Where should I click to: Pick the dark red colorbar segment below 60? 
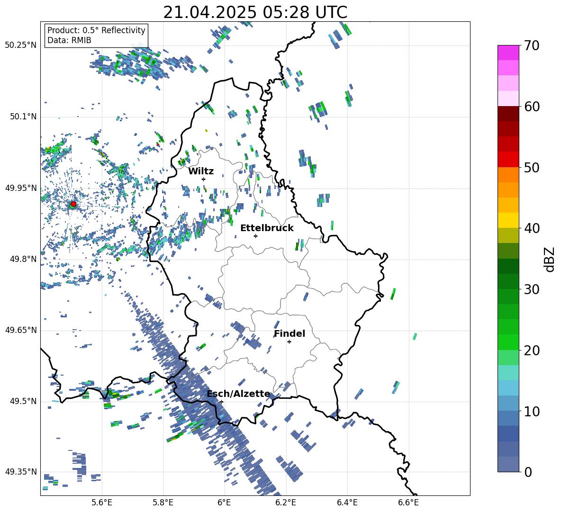(508, 114)
